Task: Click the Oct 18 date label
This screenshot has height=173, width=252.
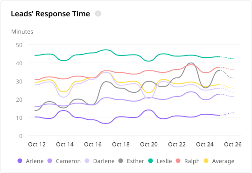Action: tap(121, 144)
